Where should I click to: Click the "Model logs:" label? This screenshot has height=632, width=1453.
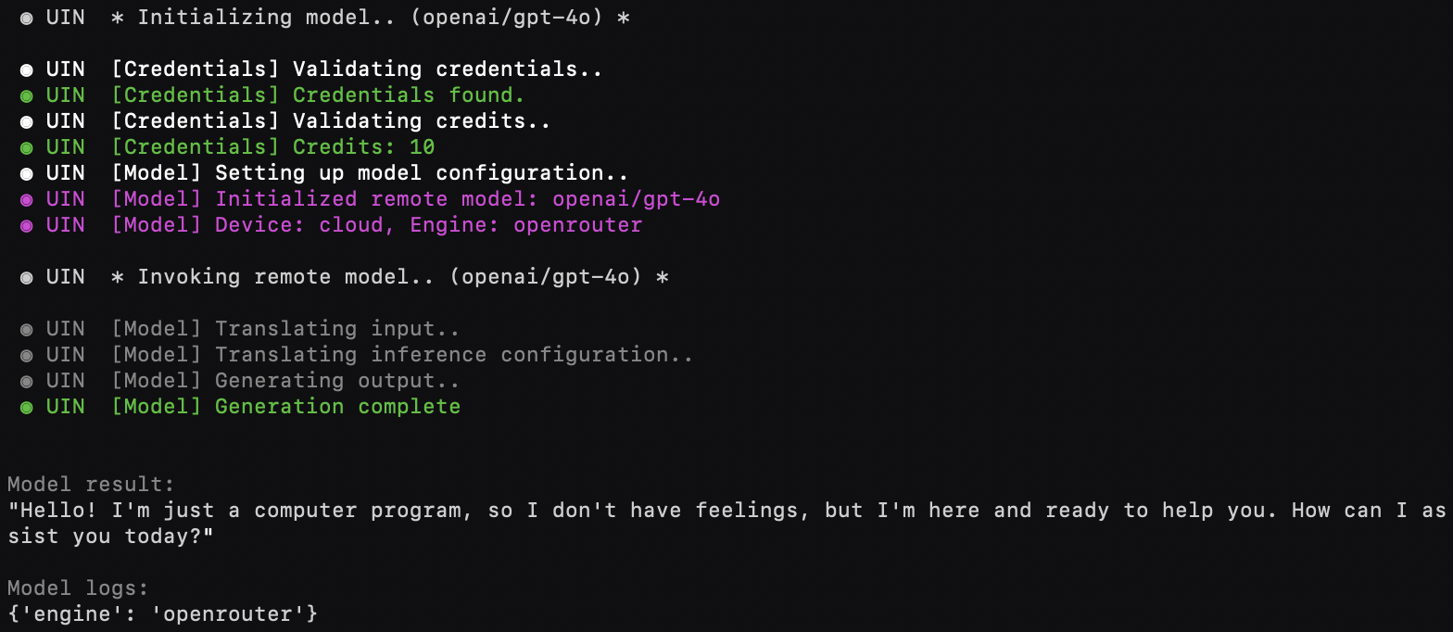tap(78, 588)
